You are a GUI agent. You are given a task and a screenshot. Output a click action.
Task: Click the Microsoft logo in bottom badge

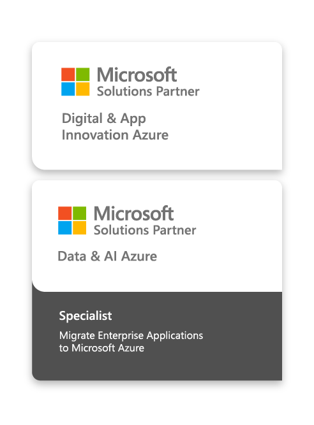[72, 220]
